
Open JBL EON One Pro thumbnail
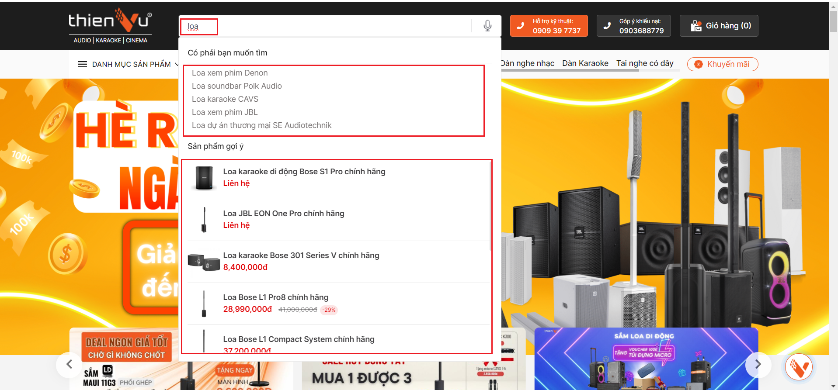[x=204, y=220]
